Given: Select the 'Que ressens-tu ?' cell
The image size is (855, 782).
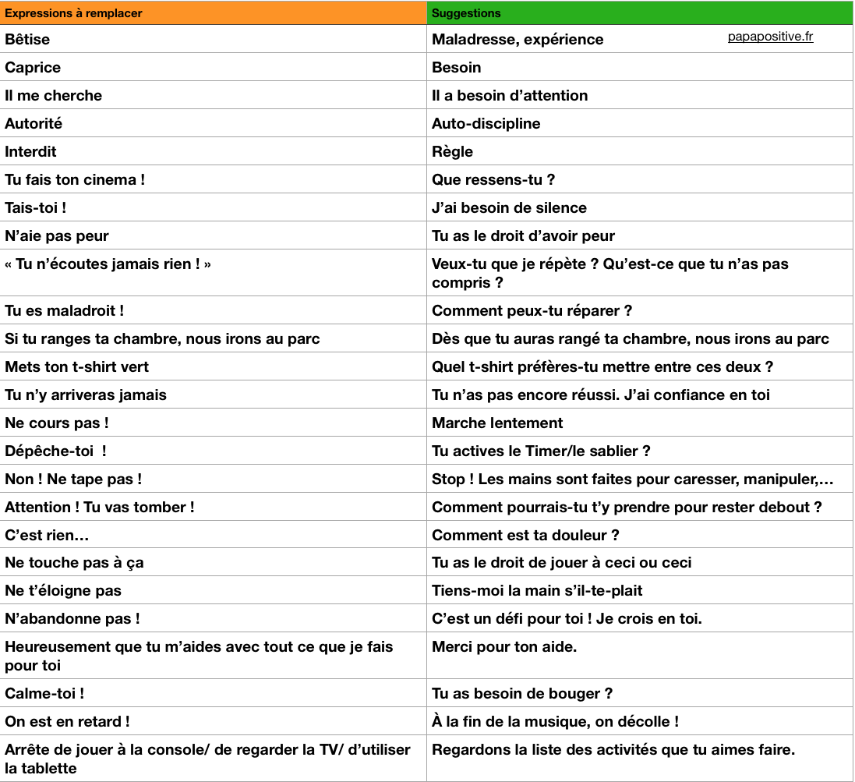Looking at the screenshot, I should [493, 179].
